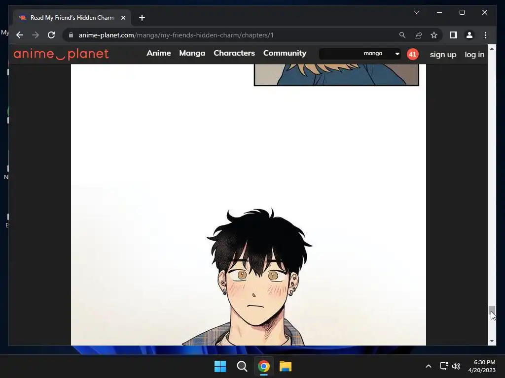
Task: Click the Chrome taskbar icon
Action: (x=263, y=366)
